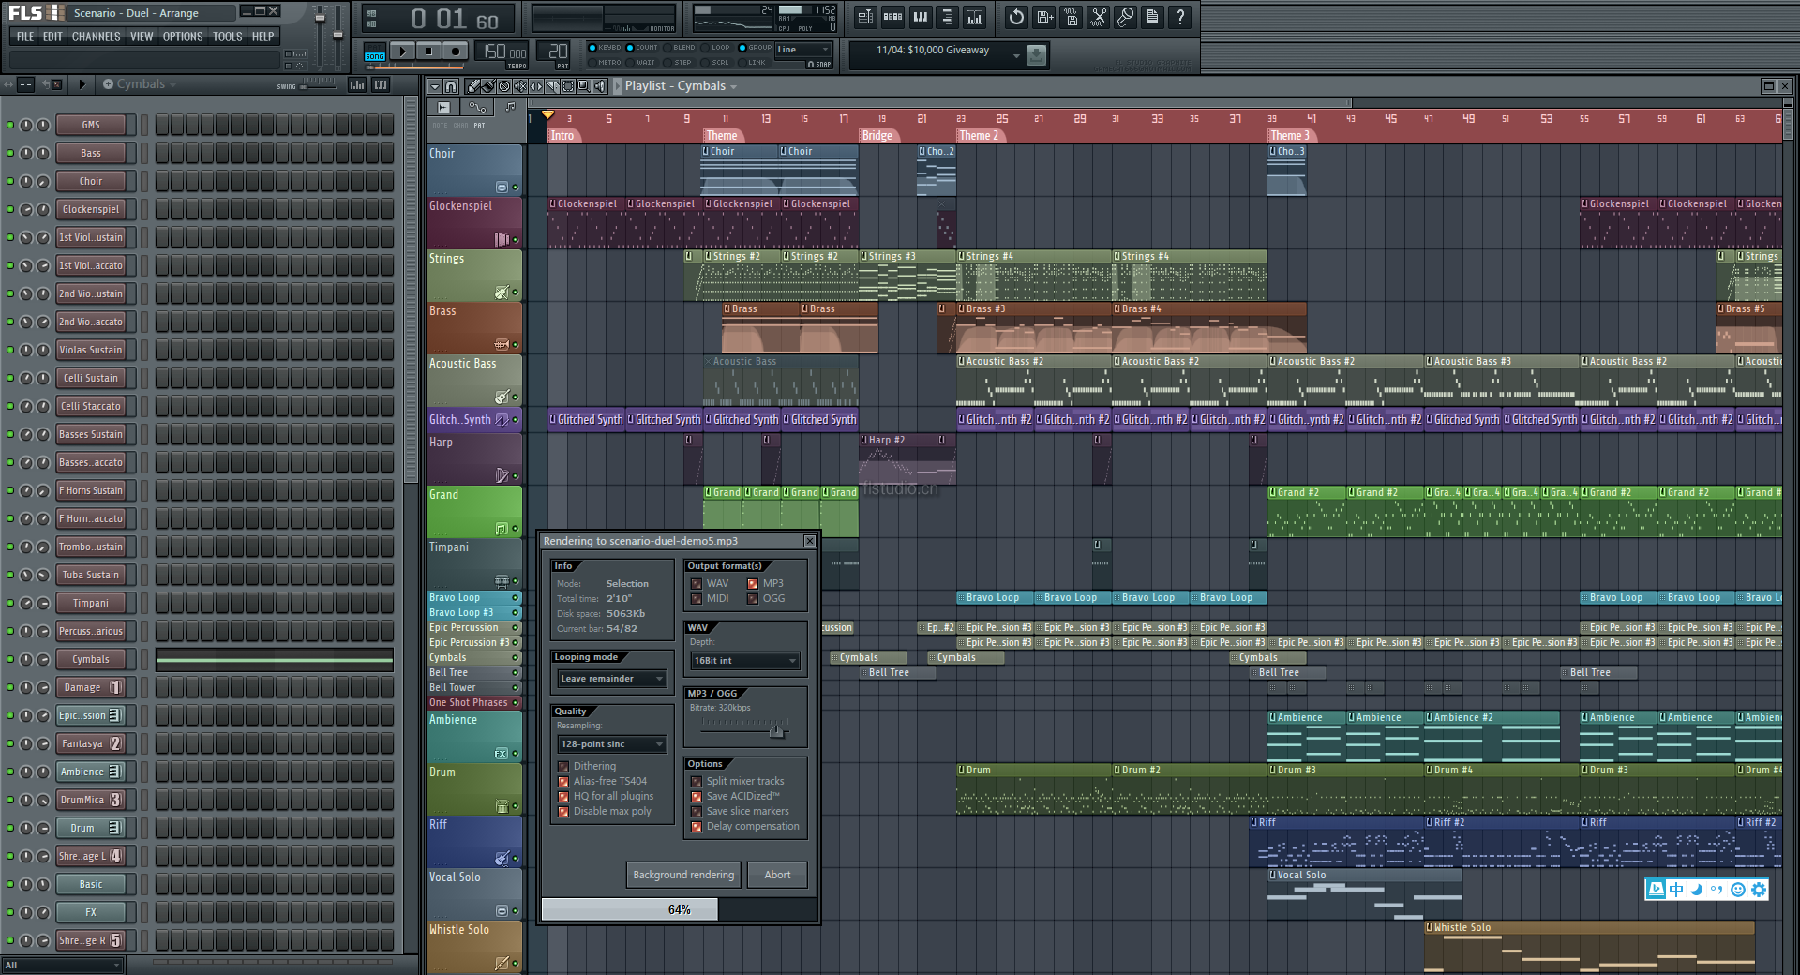The height and width of the screenshot is (975, 1800).
Task: Click the Abort button
Action: 777,875
